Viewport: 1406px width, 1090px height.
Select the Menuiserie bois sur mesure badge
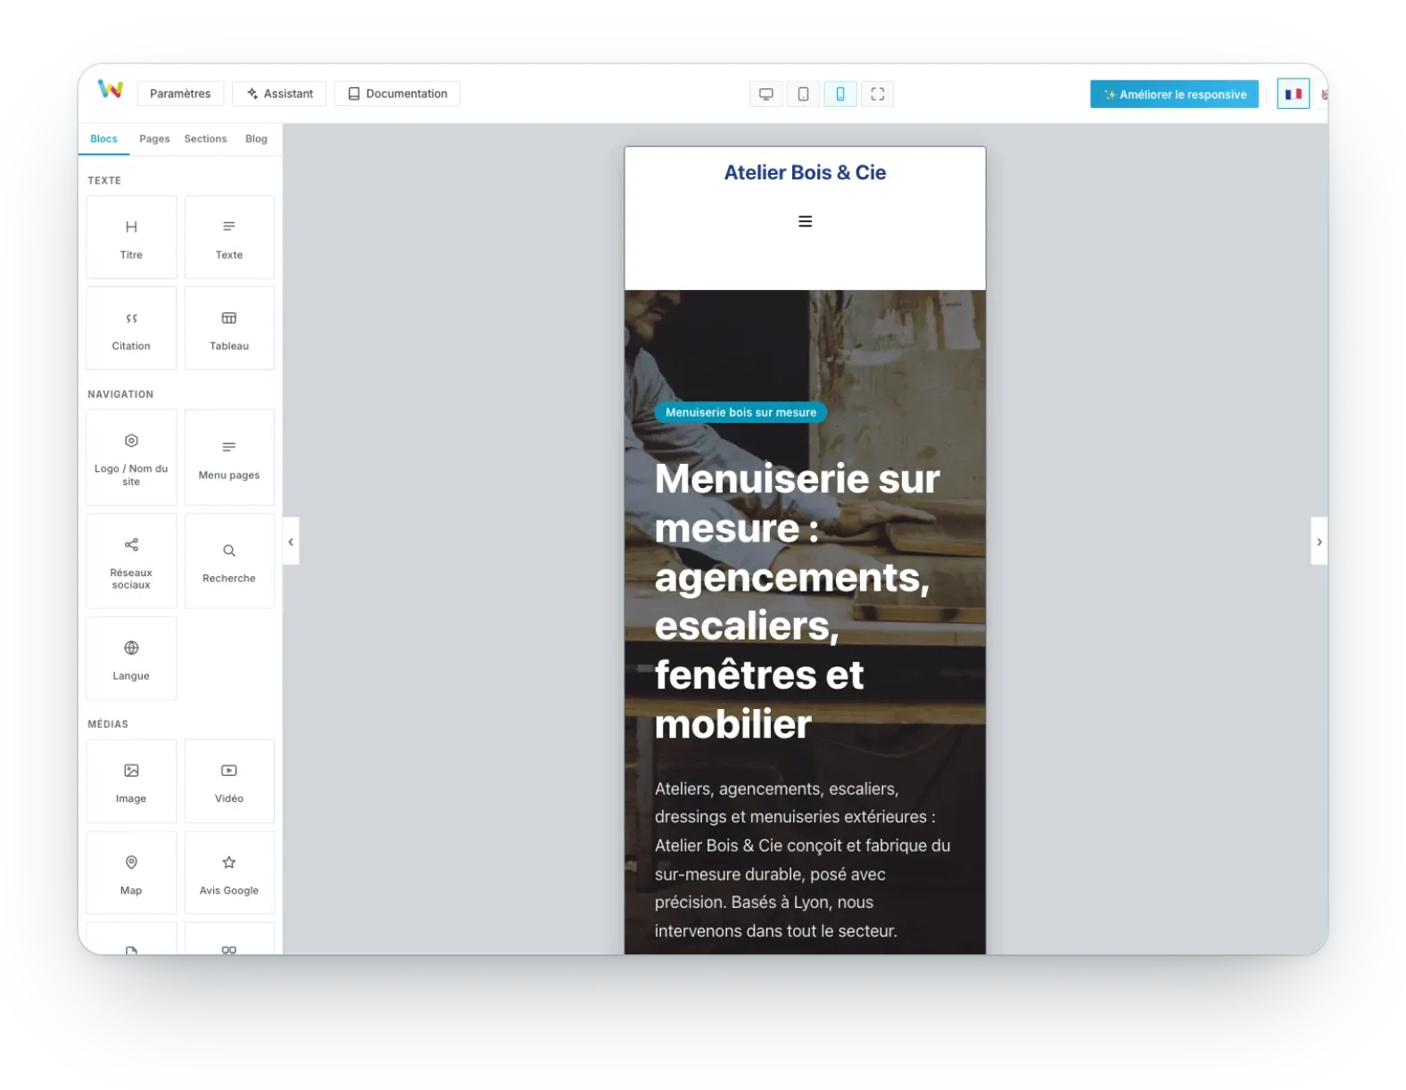point(740,412)
